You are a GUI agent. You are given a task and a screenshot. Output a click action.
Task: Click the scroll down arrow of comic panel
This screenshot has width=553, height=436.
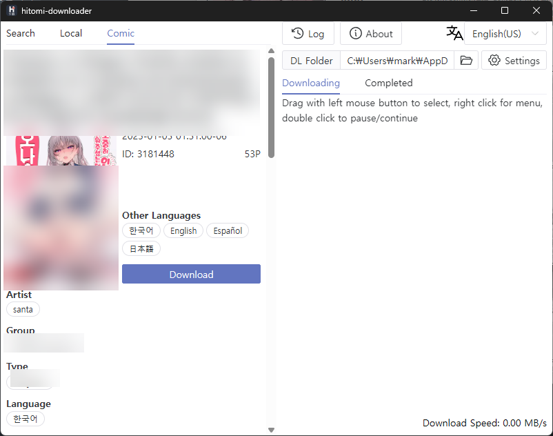click(x=271, y=430)
